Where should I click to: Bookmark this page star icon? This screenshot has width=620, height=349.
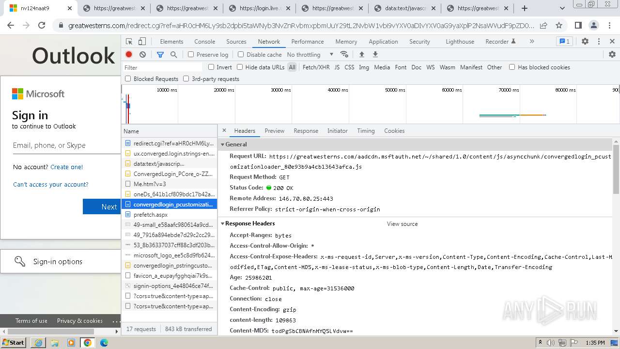click(x=559, y=25)
